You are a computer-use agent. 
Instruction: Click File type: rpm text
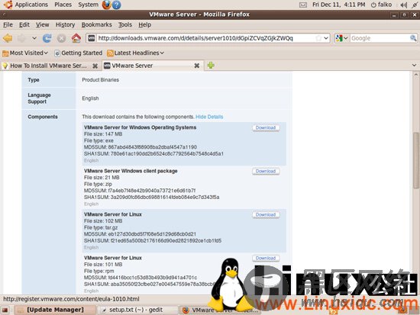pyautogui.click(x=99, y=271)
